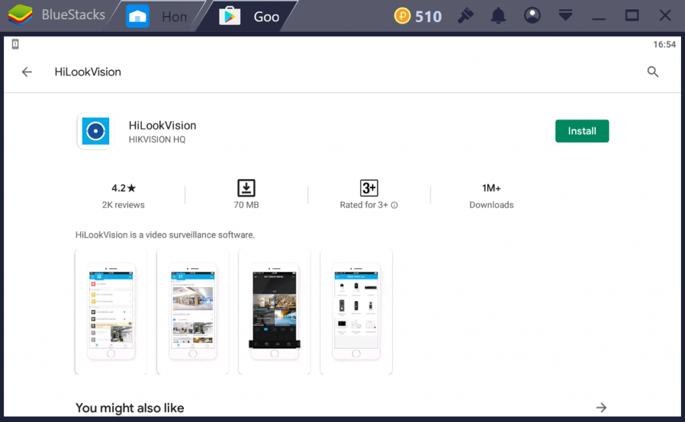Click the HiLookVision page title in header

pos(88,72)
